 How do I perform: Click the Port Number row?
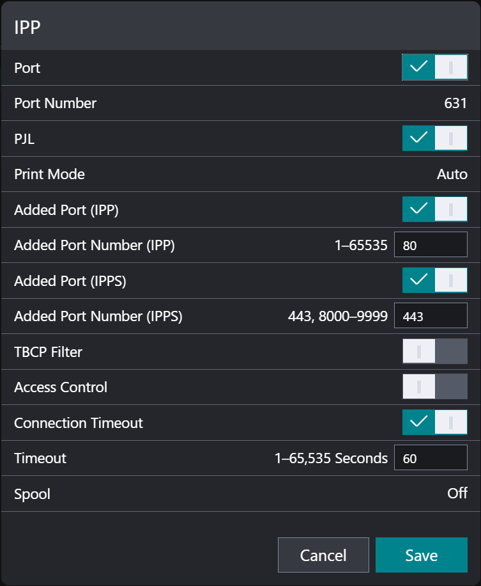(240, 103)
